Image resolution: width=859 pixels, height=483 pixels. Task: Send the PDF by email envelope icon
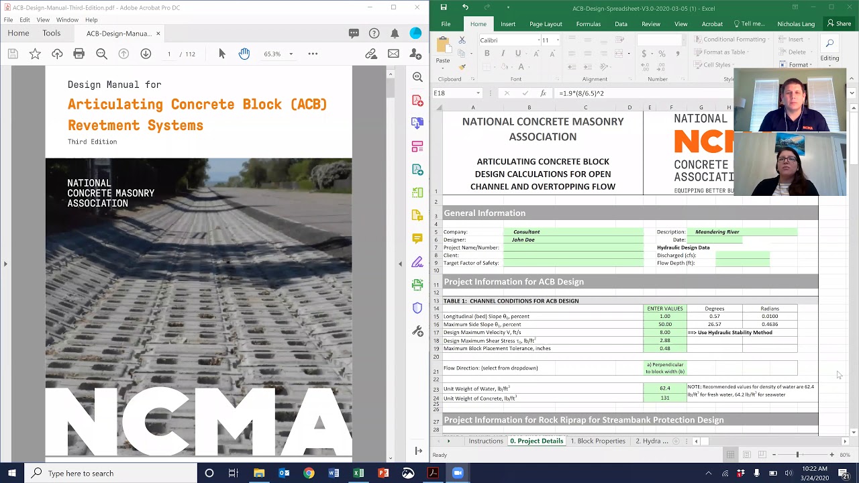pos(393,54)
